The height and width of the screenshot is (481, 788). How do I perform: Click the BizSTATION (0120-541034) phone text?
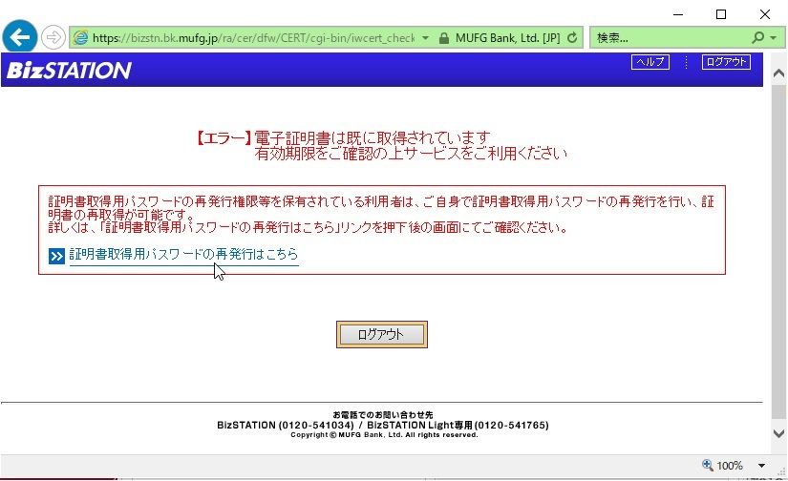pos(286,426)
